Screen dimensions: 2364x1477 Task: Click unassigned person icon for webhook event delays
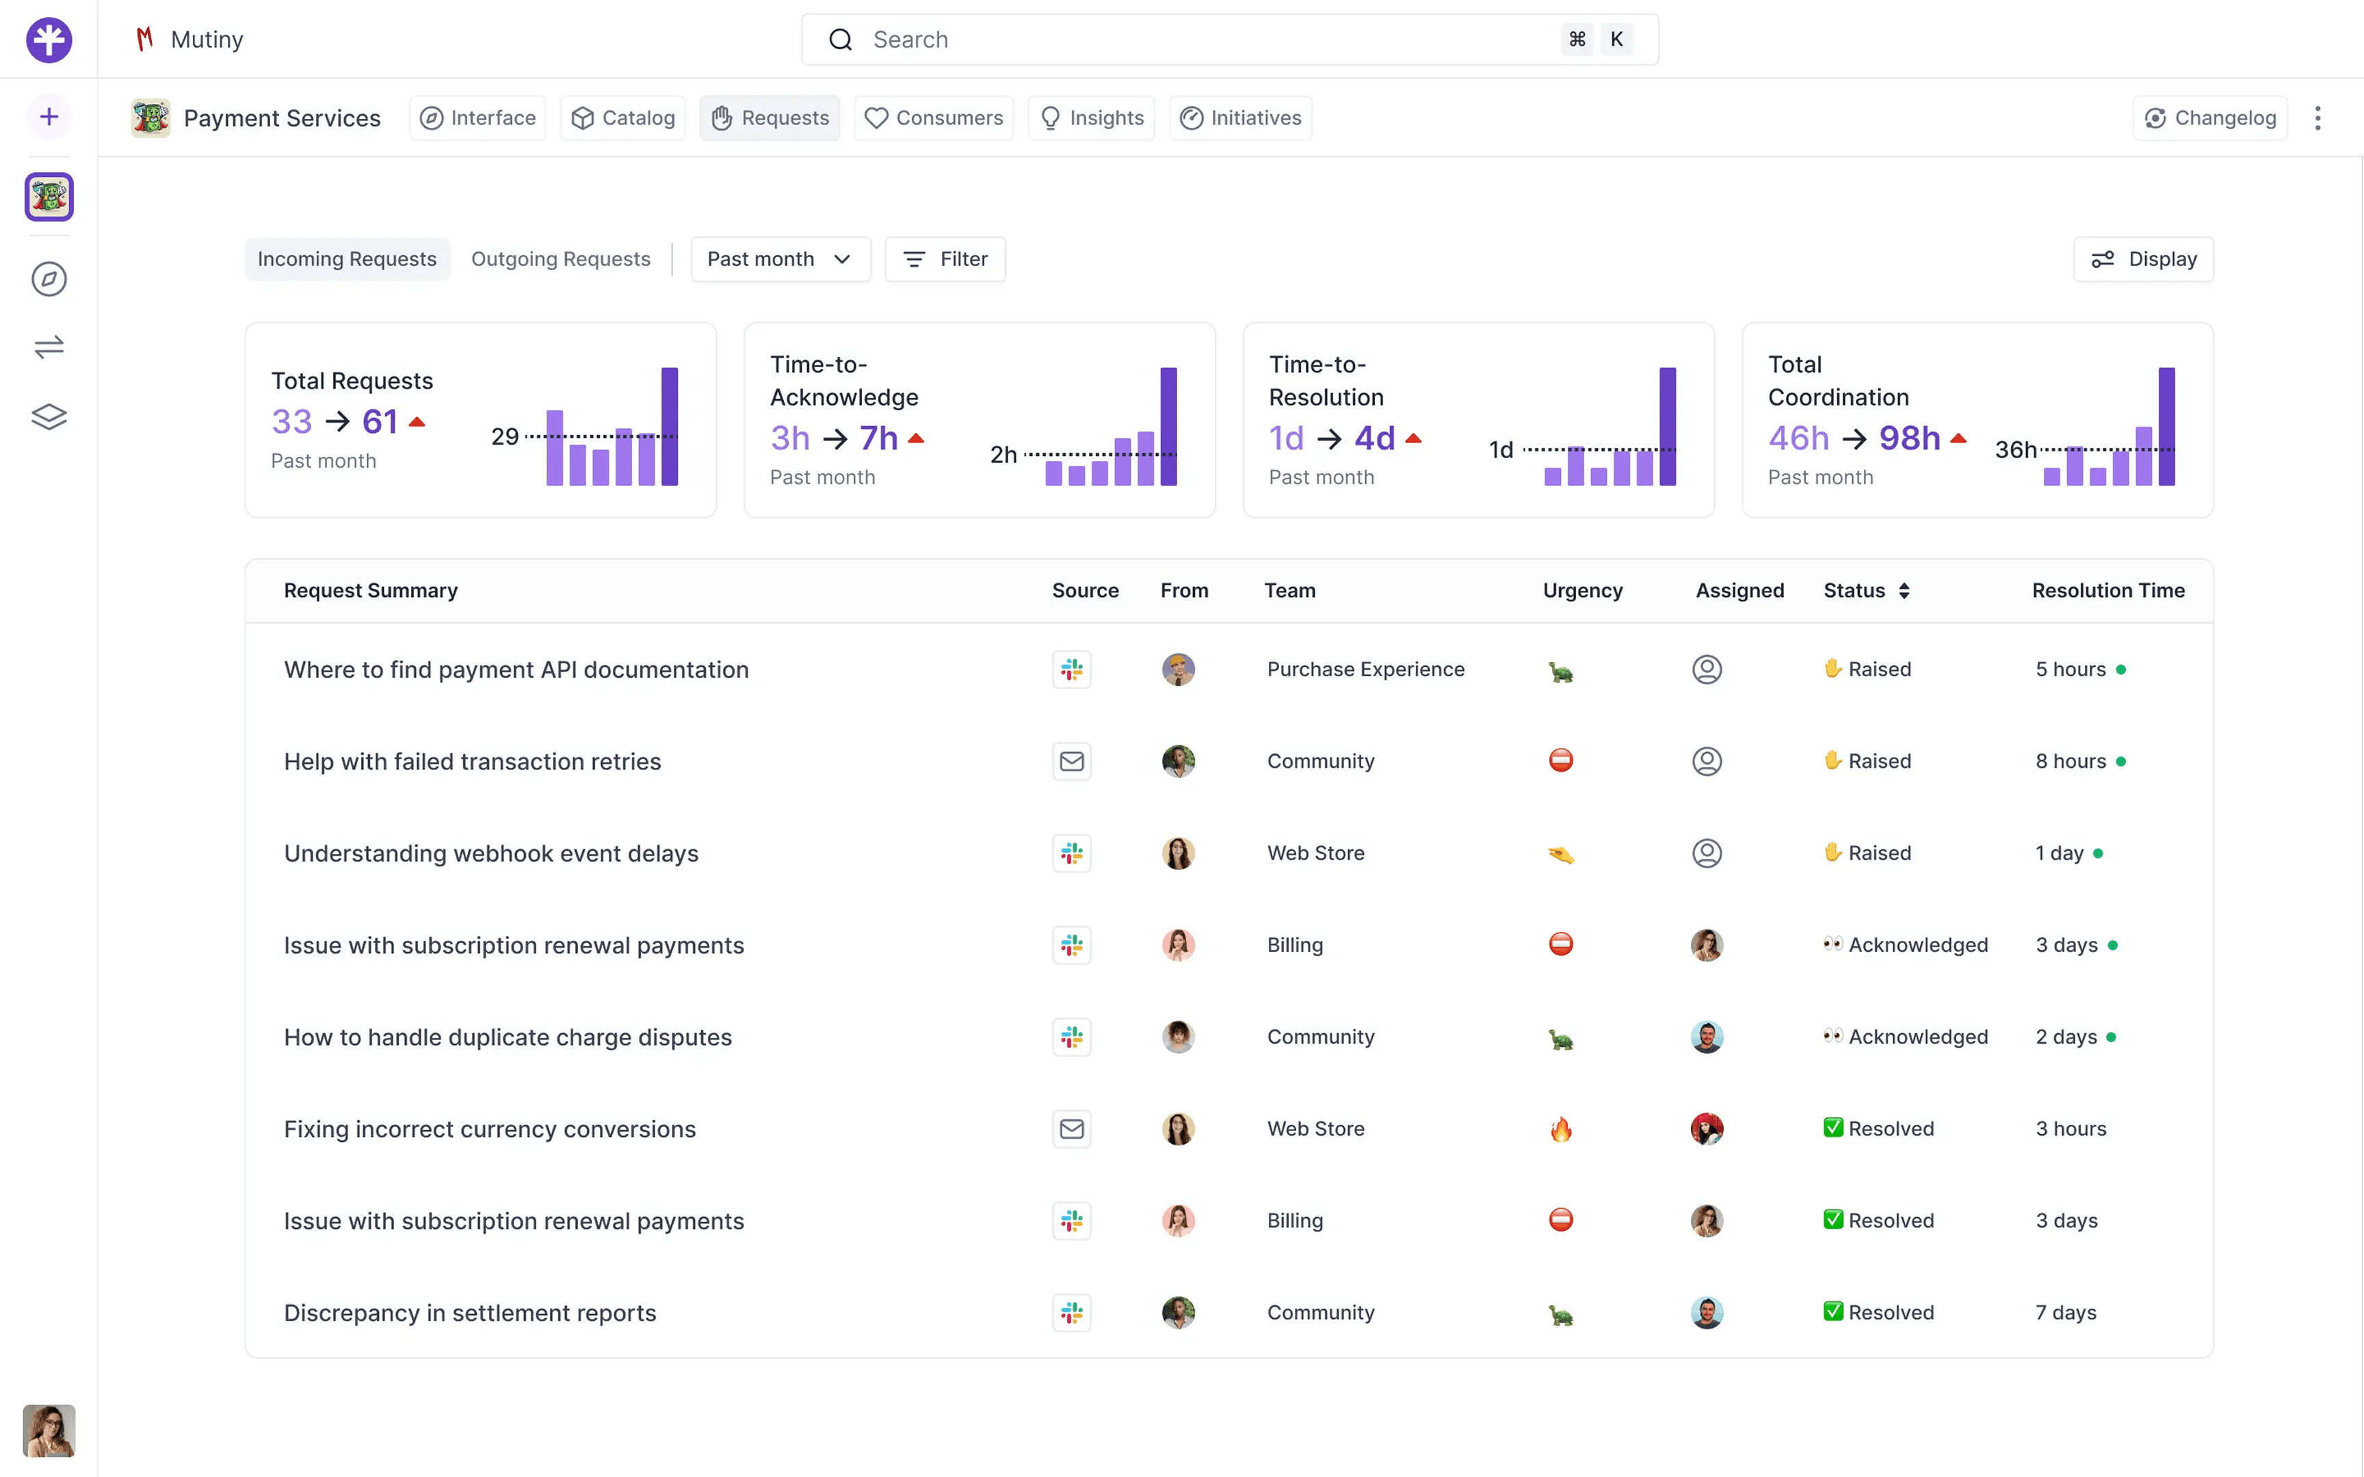pyautogui.click(x=1707, y=853)
